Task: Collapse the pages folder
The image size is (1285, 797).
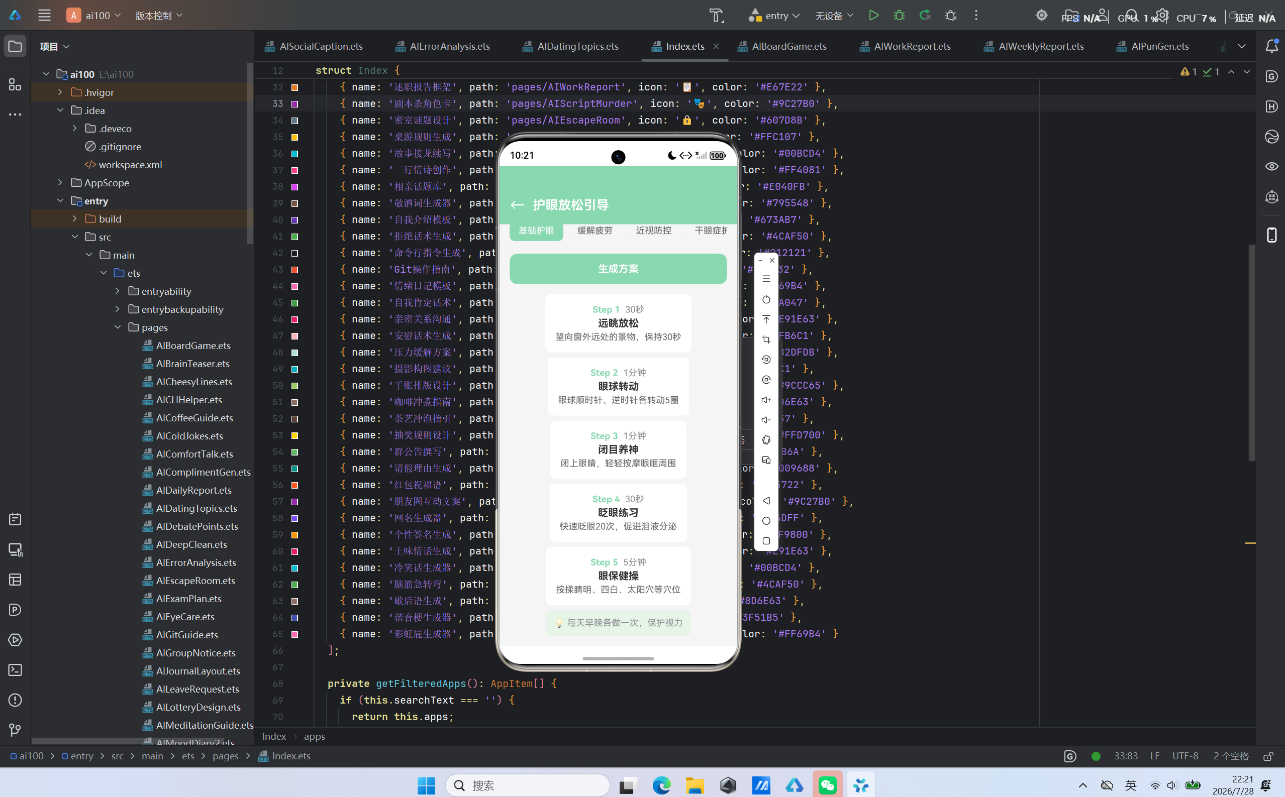Action: [x=118, y=327]
